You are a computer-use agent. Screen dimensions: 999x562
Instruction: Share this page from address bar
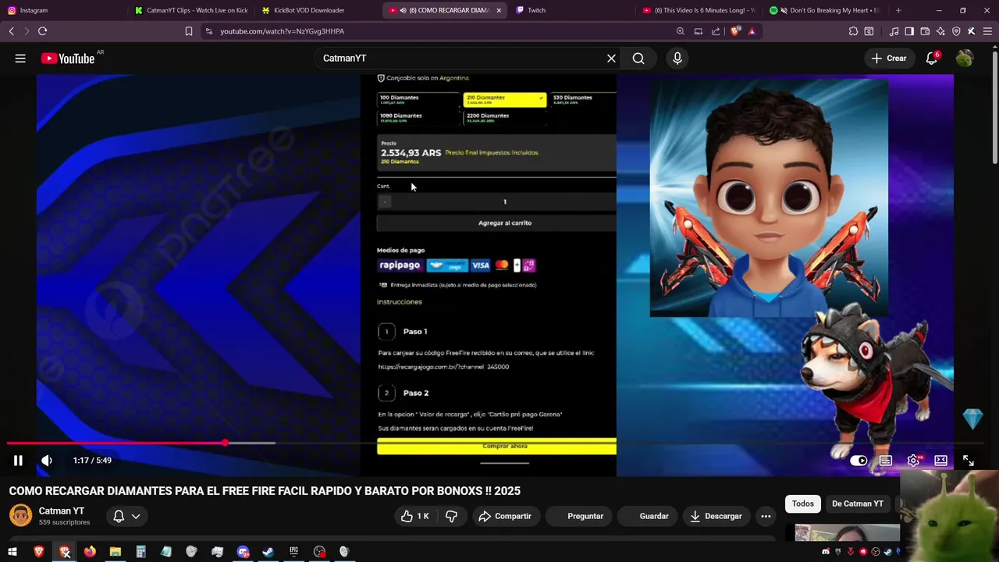[716, 31]
